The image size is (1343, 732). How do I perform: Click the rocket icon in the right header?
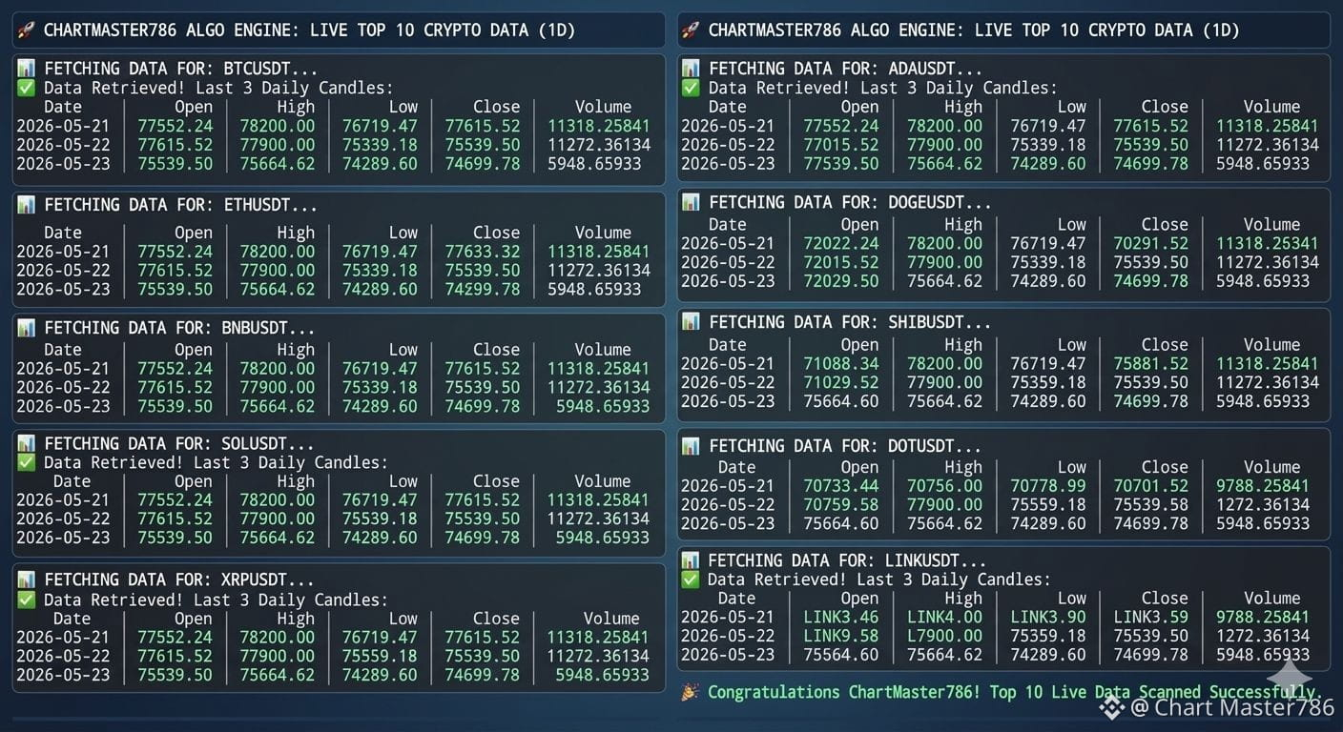pos(691,30)
